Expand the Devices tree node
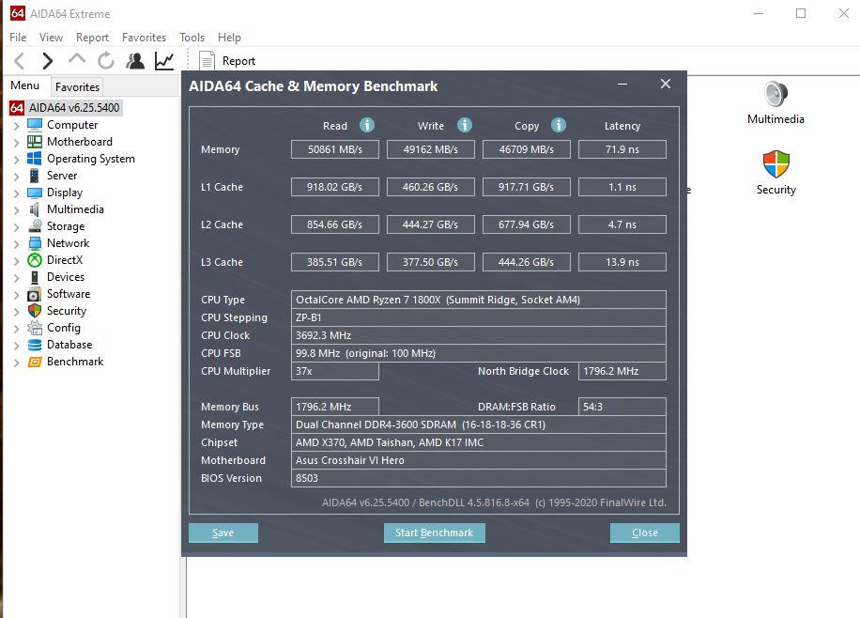 coord(17,278)
